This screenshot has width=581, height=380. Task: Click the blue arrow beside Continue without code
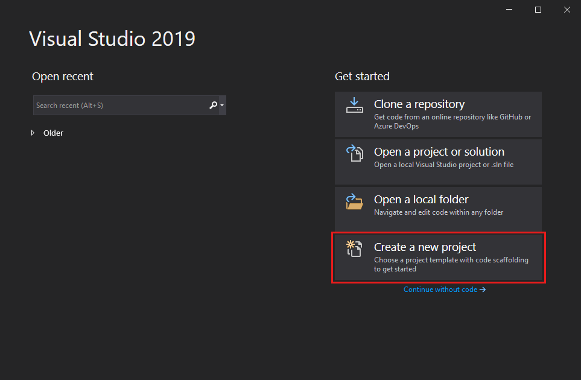coord(482,290)
